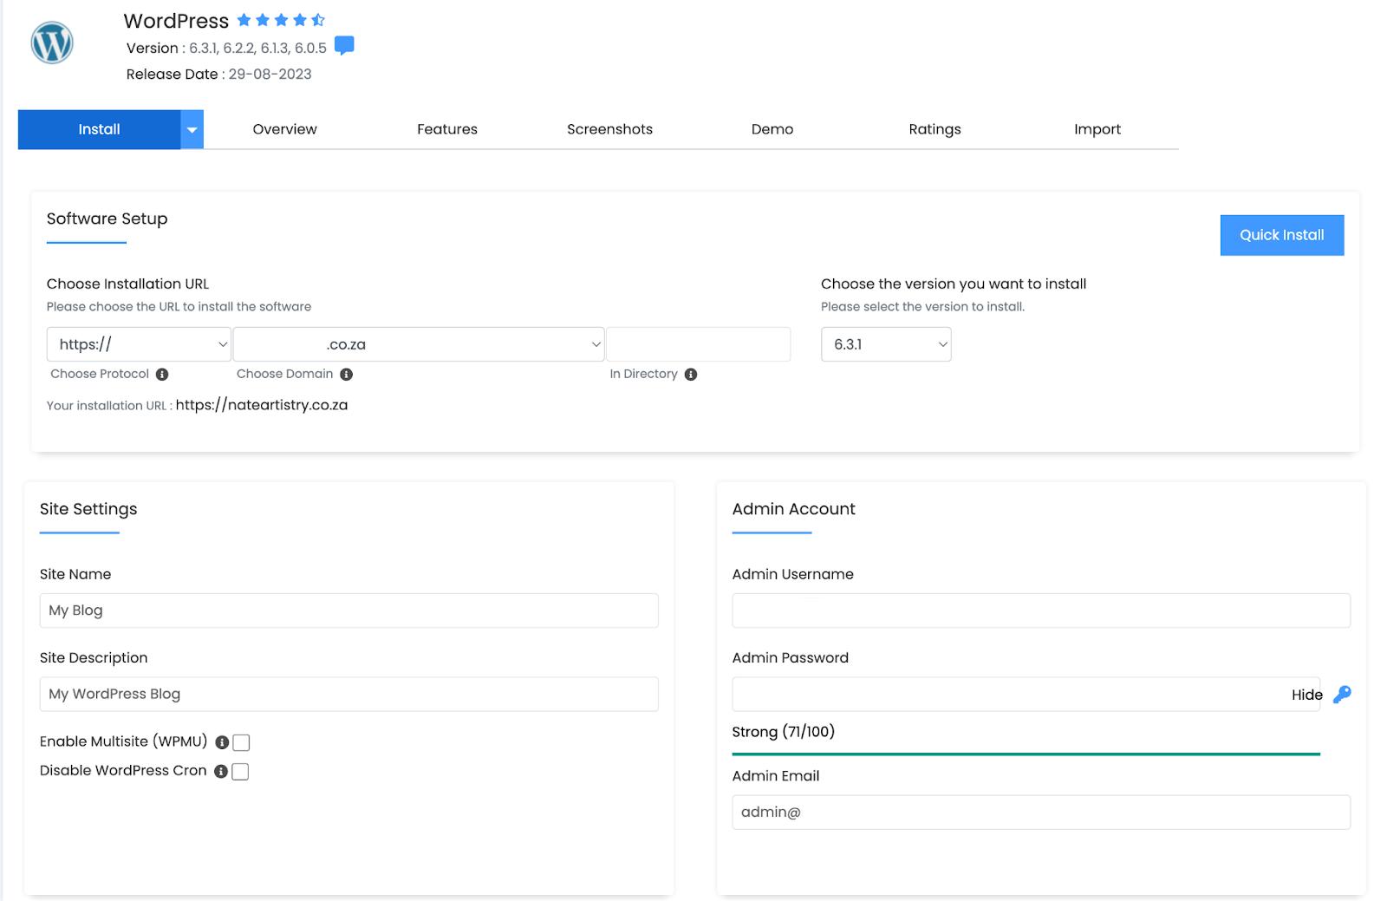Enable Multisite (WPMU) checkbox
1387x901 pixels.
click(x=241, y=742)
